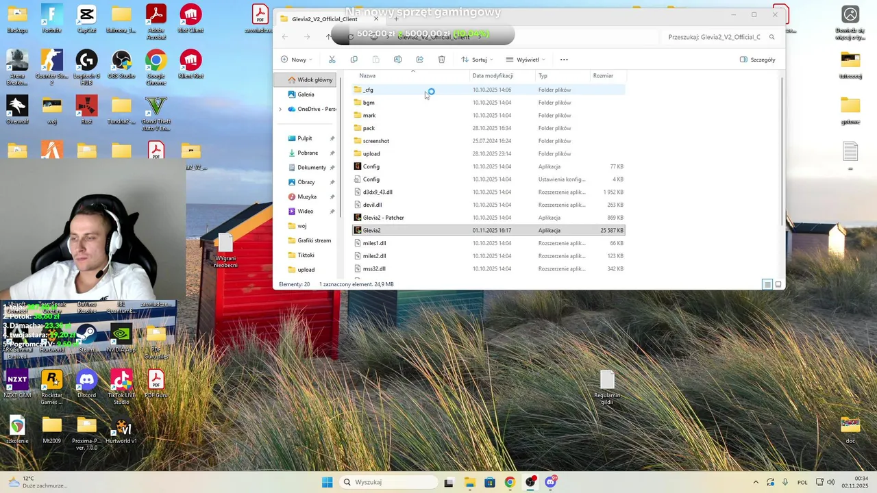
Task: Open the Wyświetl dropdown
Action: (526, 60)
